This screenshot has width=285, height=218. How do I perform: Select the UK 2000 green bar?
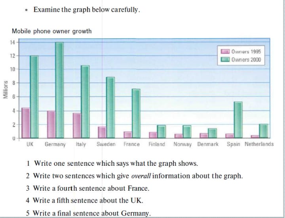point(34,96)
